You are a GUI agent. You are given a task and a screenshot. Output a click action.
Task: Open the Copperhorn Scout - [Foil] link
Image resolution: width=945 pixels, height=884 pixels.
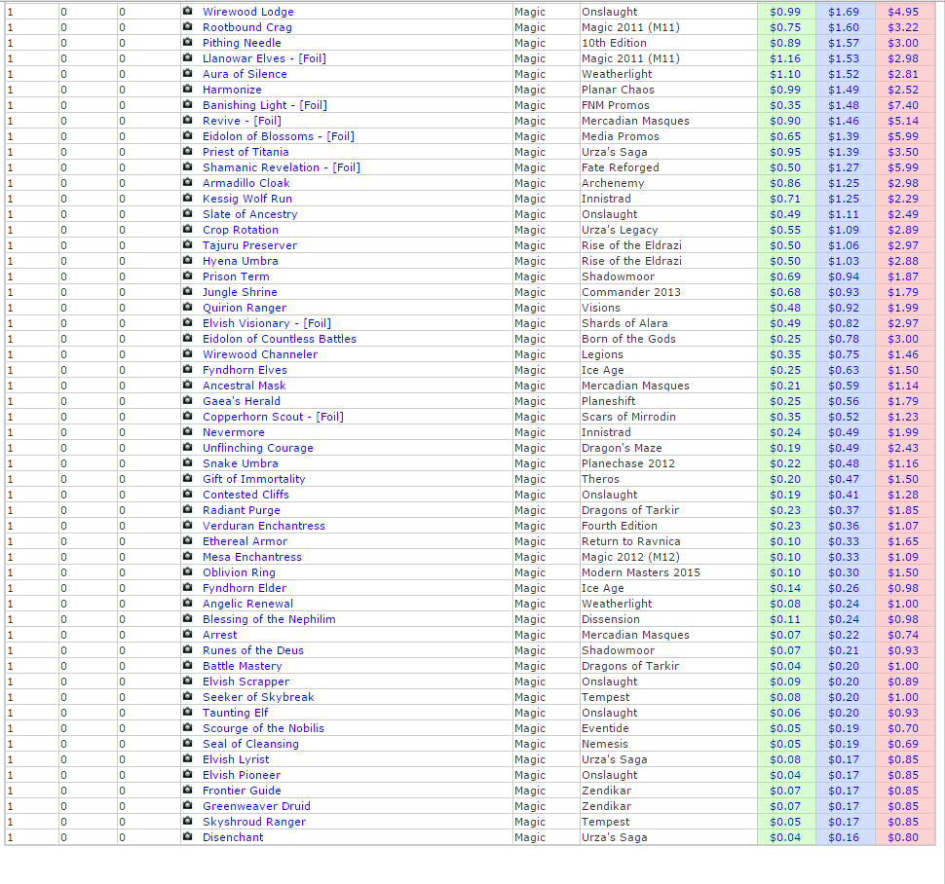[273, 417]
